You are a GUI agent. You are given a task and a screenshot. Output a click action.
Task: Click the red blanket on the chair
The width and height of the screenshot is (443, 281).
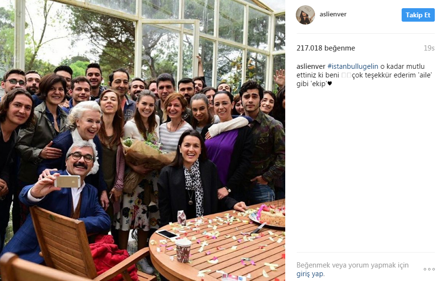click(x=113, y=257)
